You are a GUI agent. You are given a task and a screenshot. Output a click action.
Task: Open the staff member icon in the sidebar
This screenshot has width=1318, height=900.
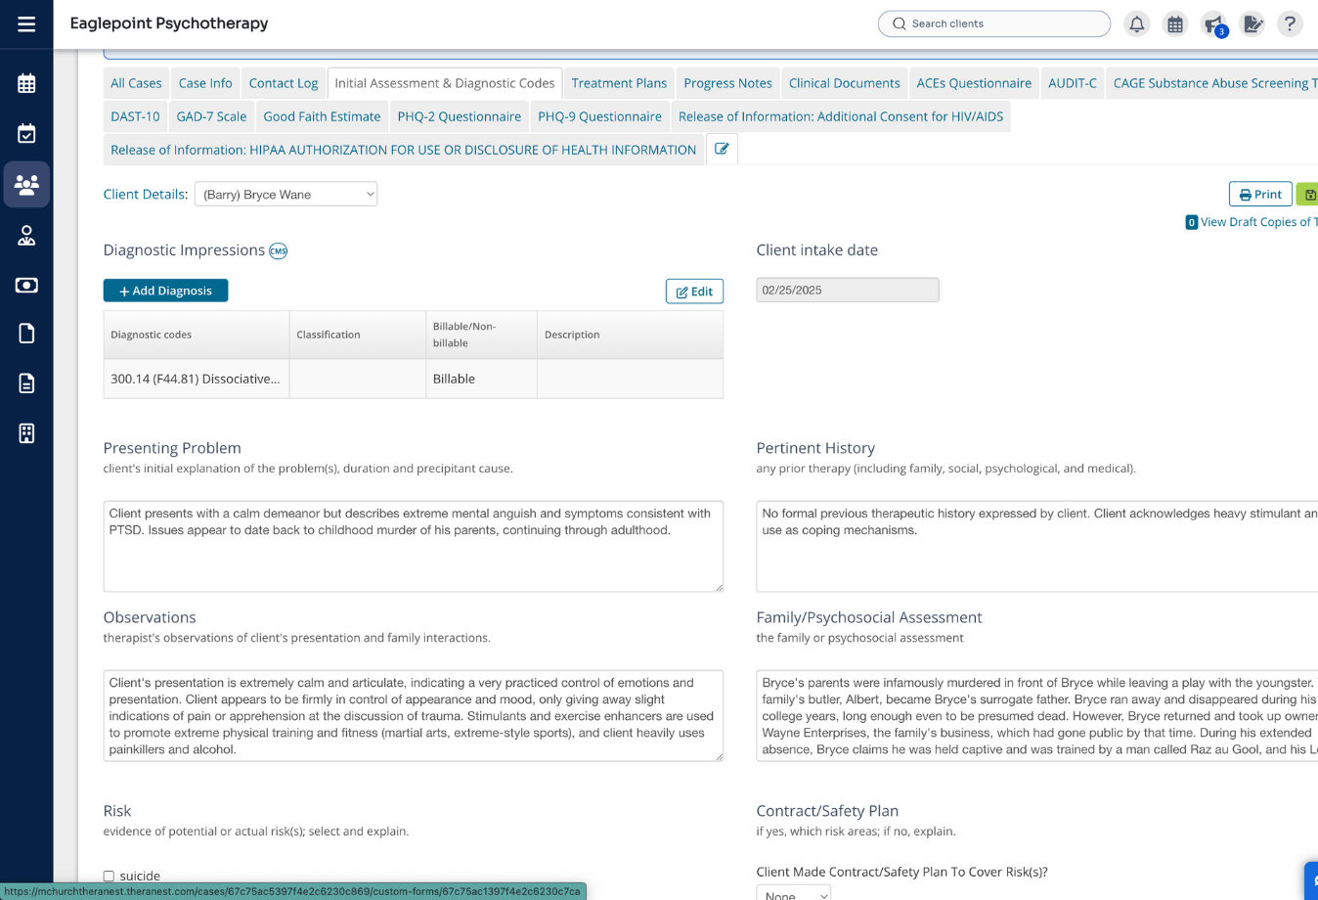pyautogui.click(x=26, y=236)
